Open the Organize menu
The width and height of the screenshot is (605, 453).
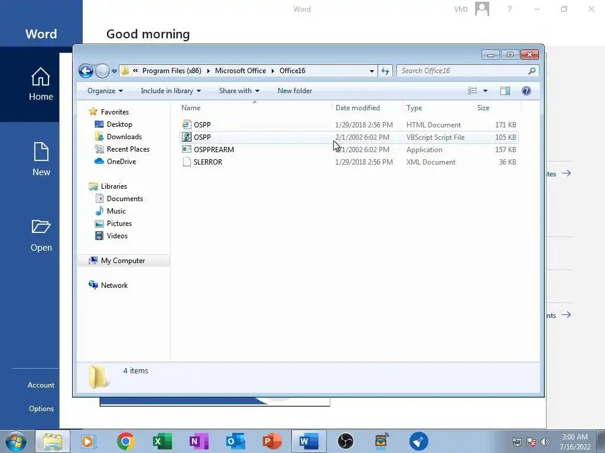click(105, 91)
